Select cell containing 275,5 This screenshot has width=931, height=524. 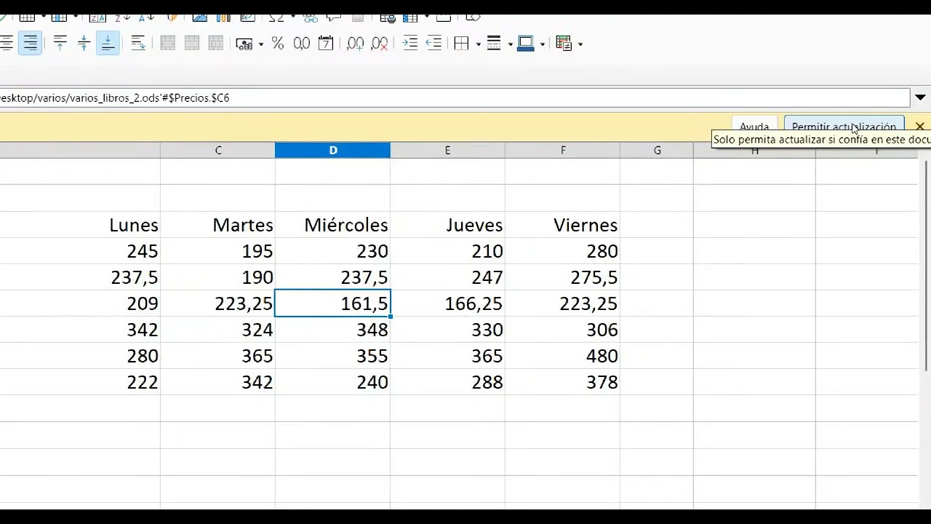click(563, 277)
